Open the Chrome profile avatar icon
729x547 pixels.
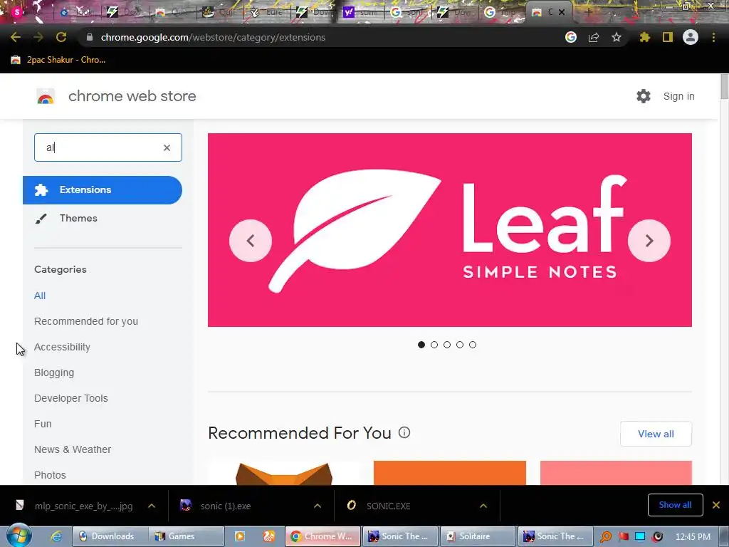[x=691, y=37]
